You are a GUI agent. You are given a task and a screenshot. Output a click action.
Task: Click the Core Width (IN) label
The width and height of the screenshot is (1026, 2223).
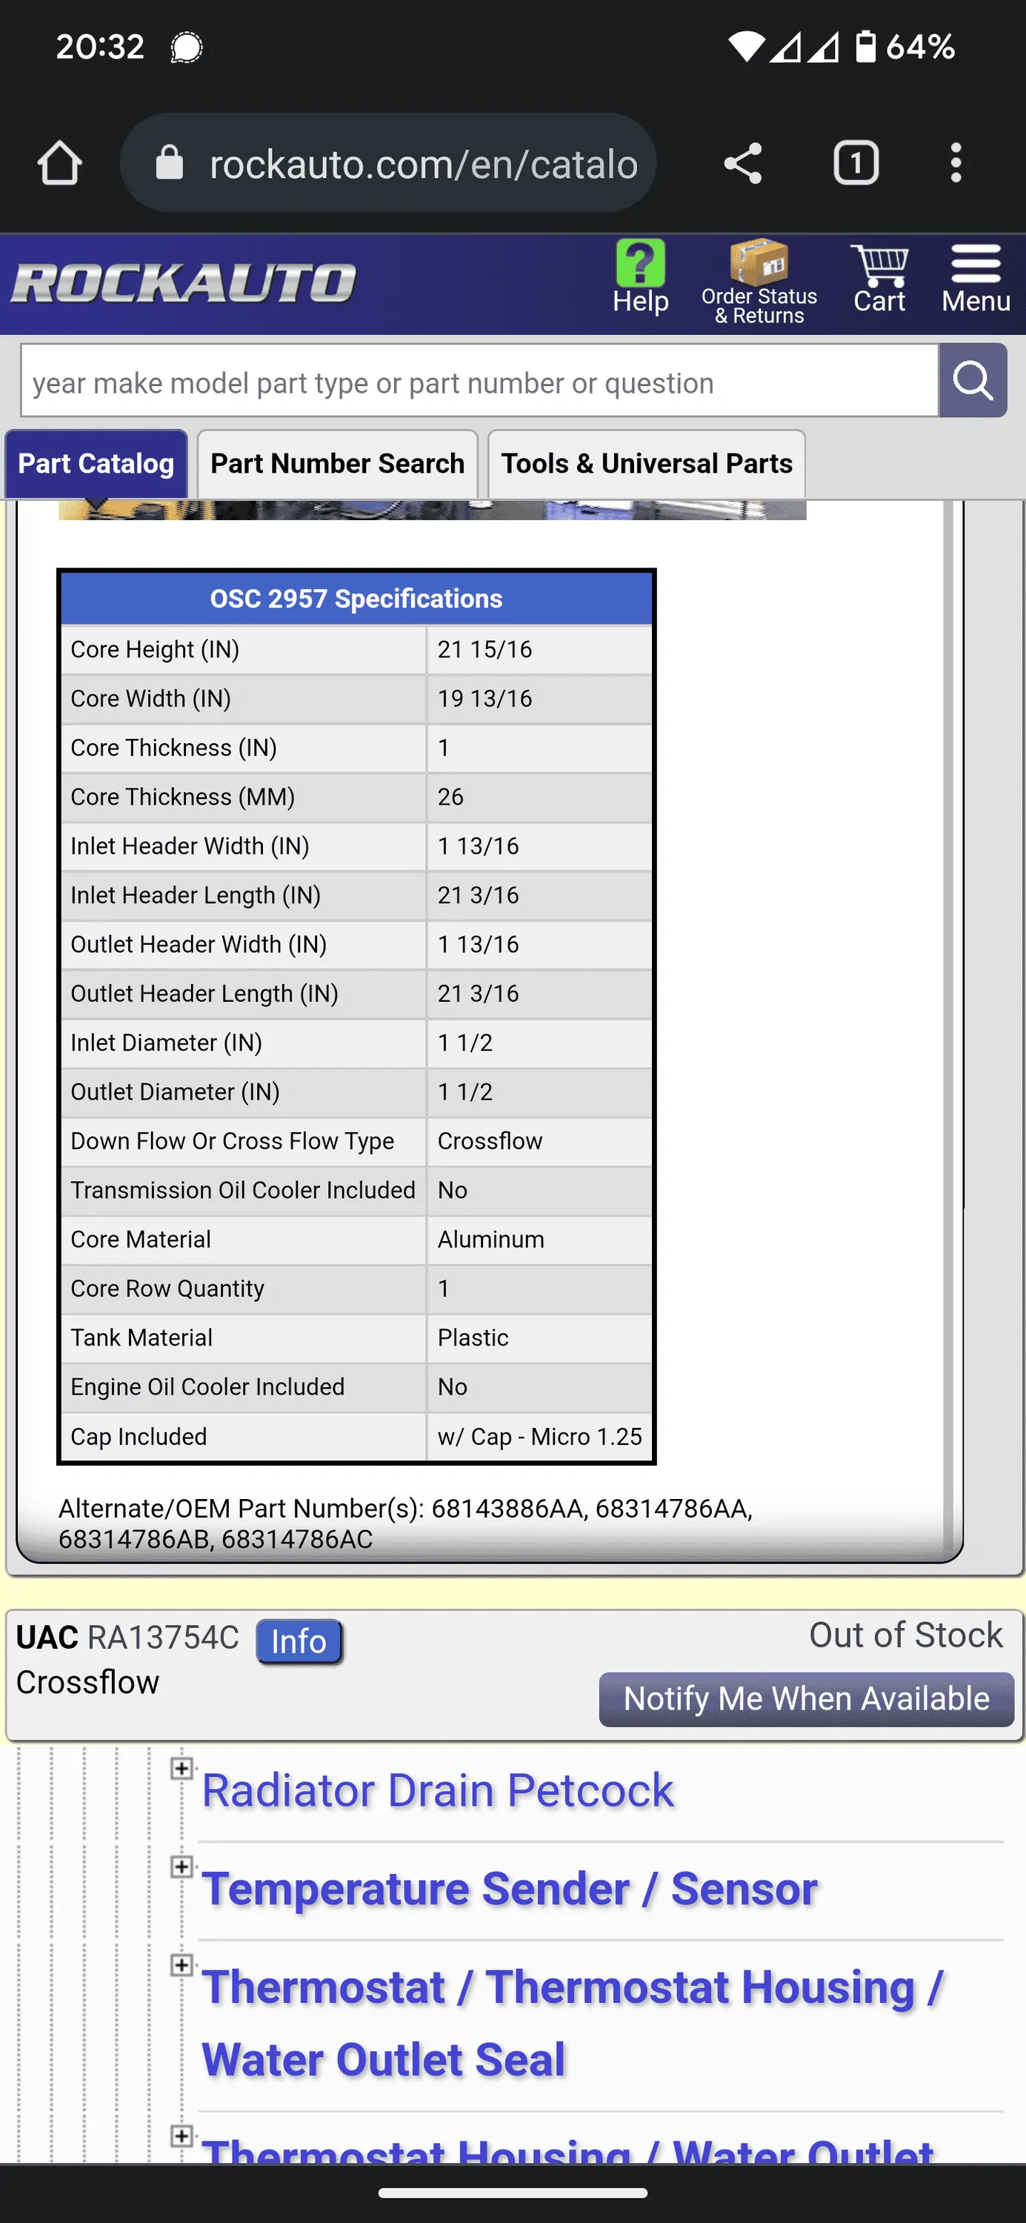151,698
